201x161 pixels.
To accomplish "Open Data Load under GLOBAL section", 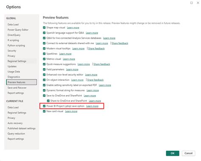I will pos(13,25).
